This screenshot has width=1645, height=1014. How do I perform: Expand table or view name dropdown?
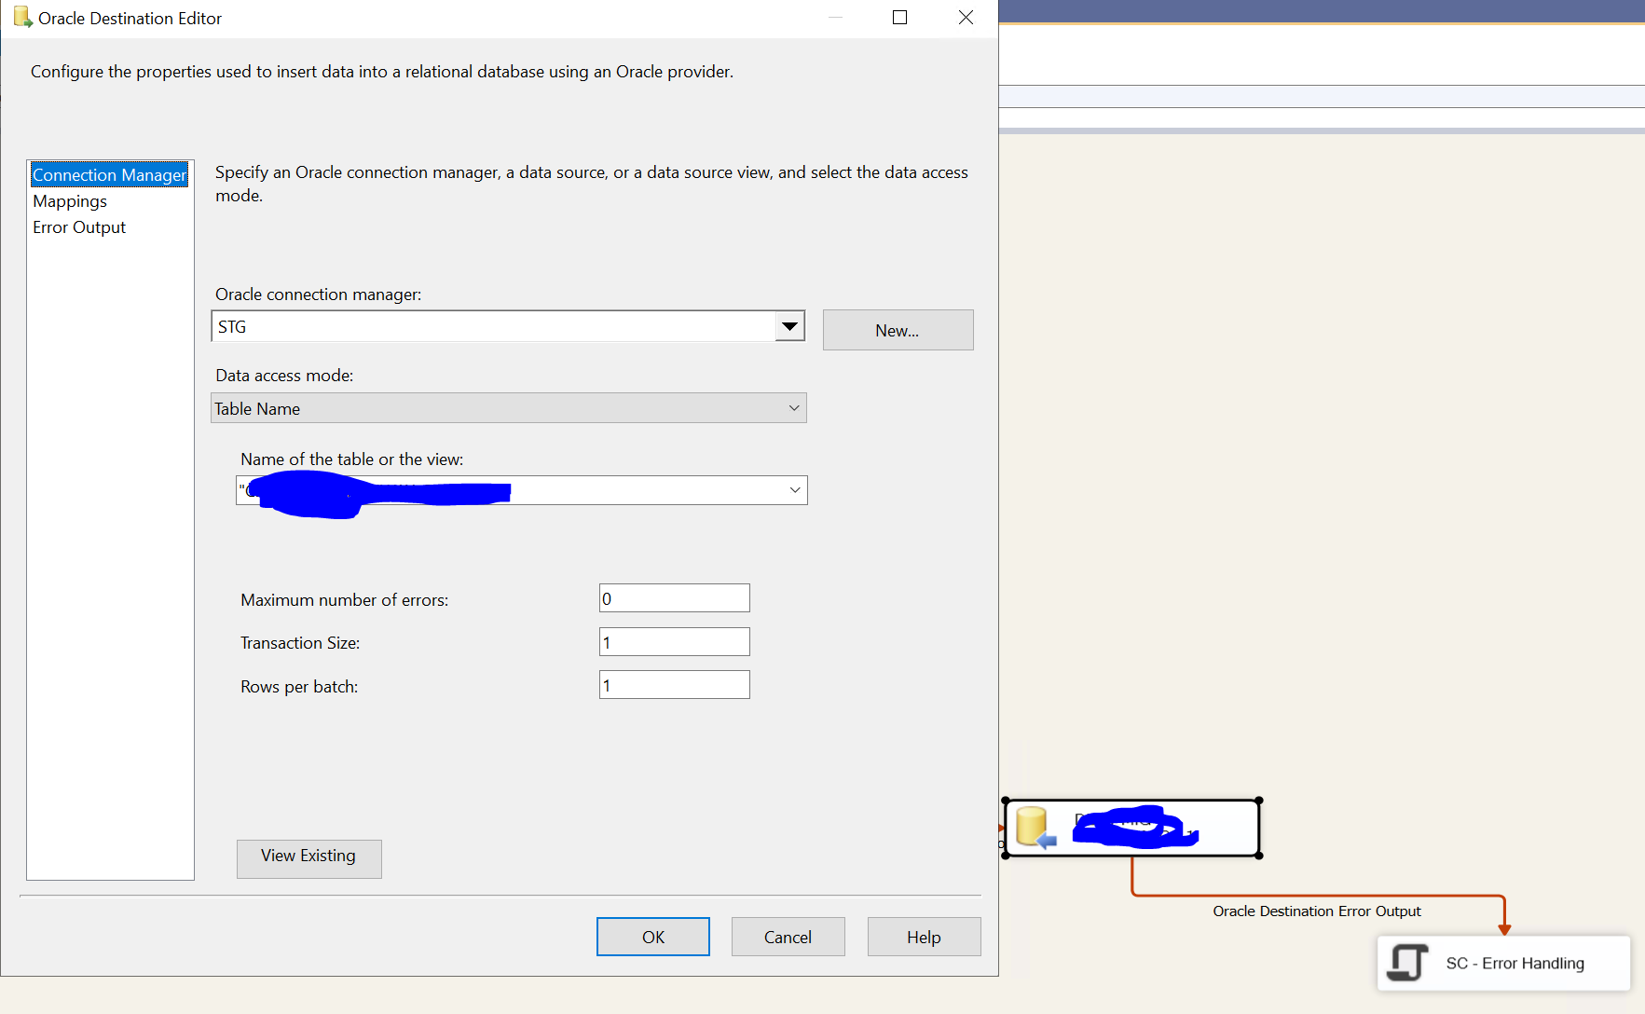[795, 490]
